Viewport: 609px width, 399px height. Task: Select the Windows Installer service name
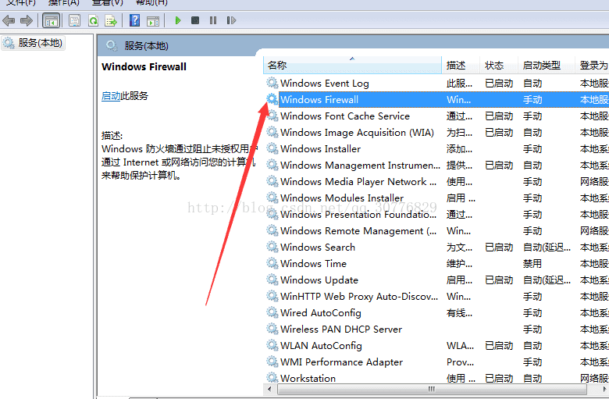coord(320,149)
